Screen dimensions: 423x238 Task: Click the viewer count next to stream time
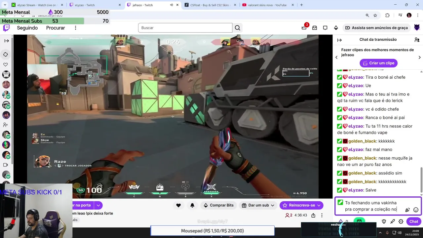(x=289, y=215)
